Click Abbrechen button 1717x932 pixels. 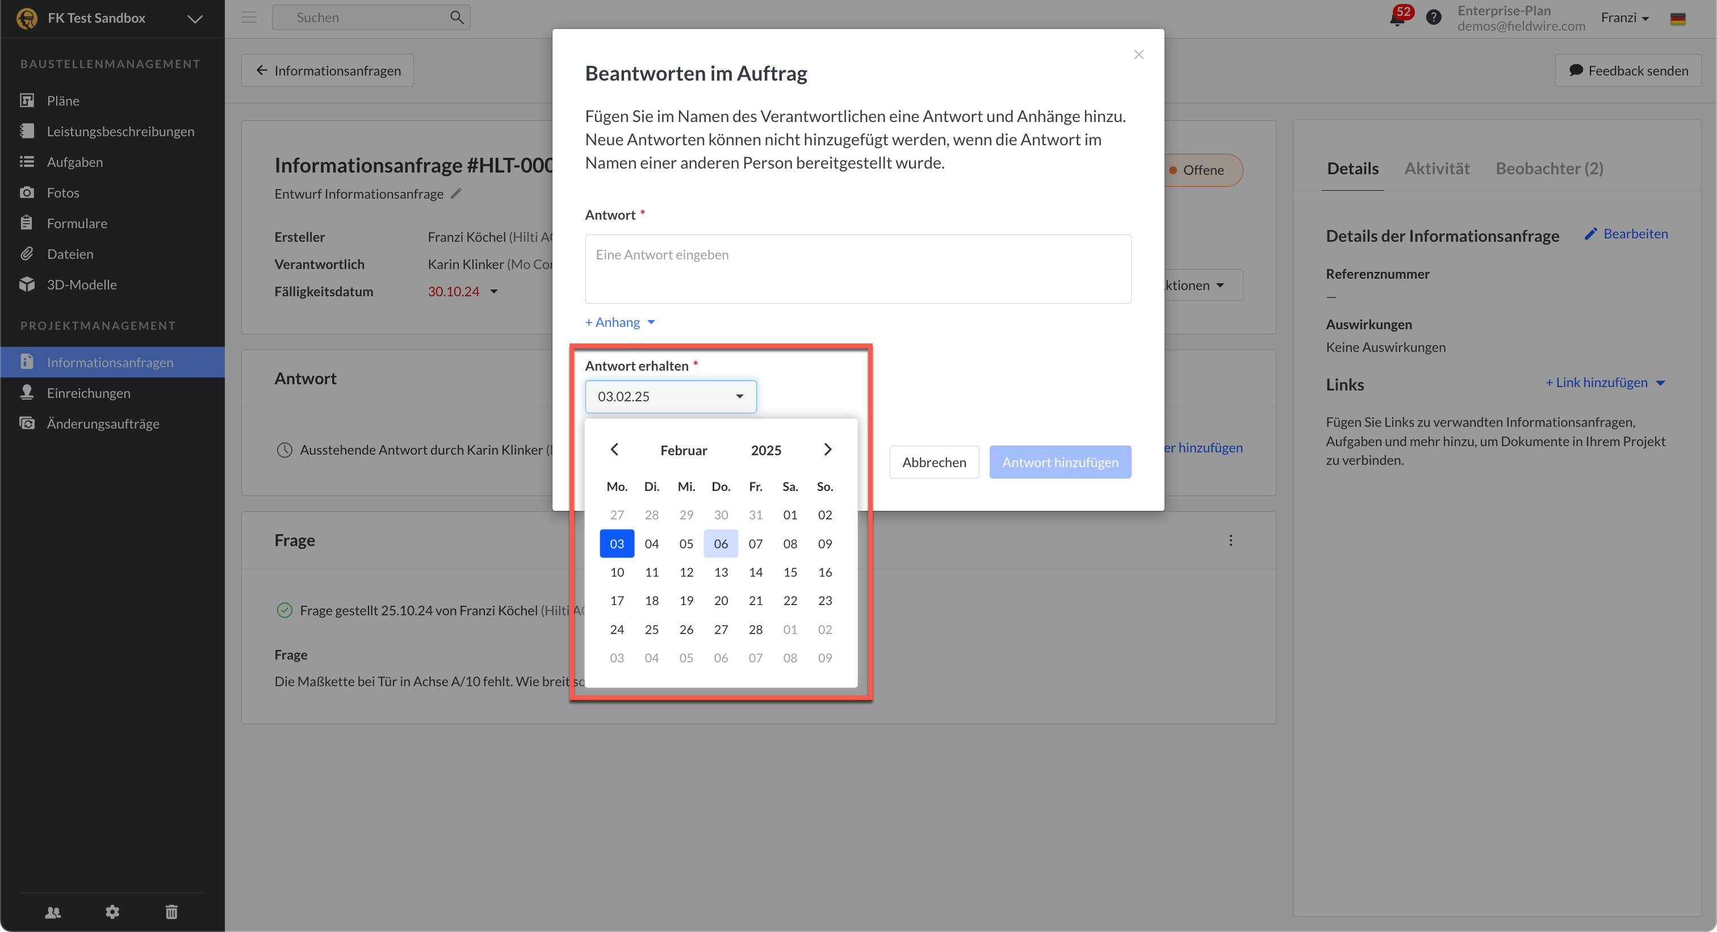coord(934,463)
